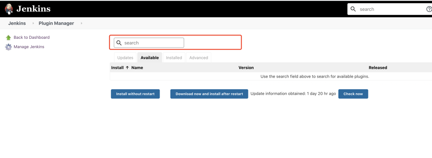432x158 pixels.
Task: Open the search help question-mark icon
Action: (x=429, y=9)
